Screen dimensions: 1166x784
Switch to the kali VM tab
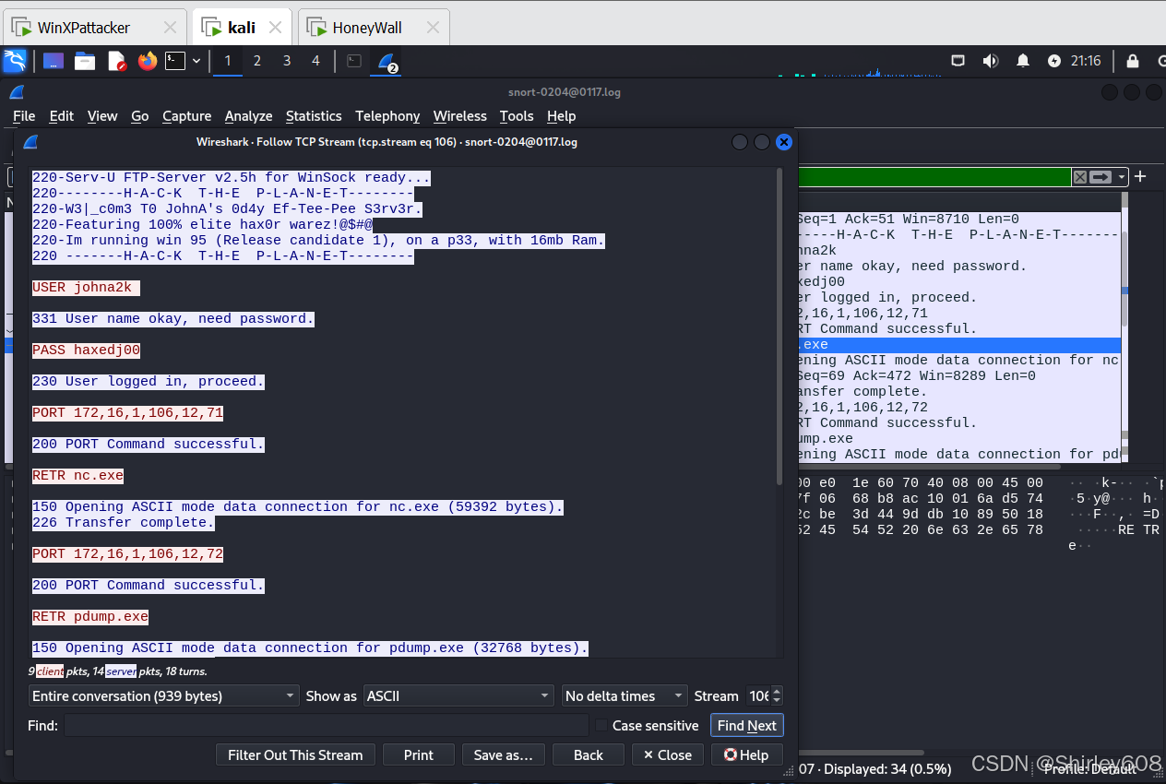(243, 28)
